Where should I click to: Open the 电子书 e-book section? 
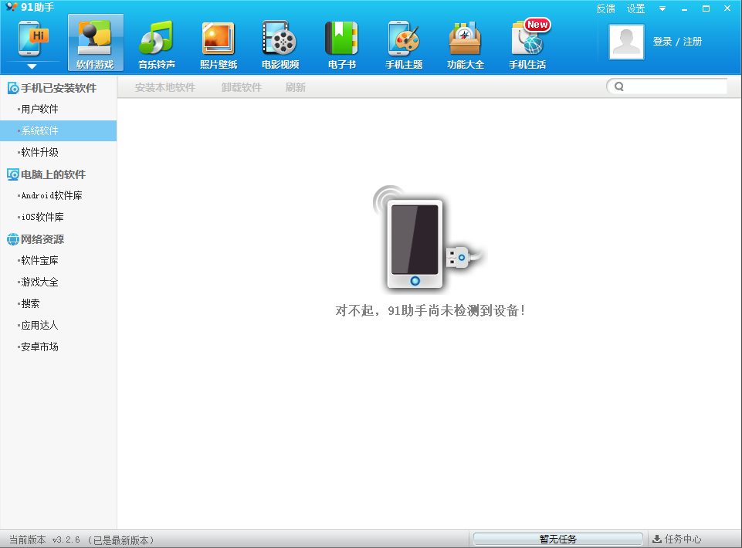[342, 45]
